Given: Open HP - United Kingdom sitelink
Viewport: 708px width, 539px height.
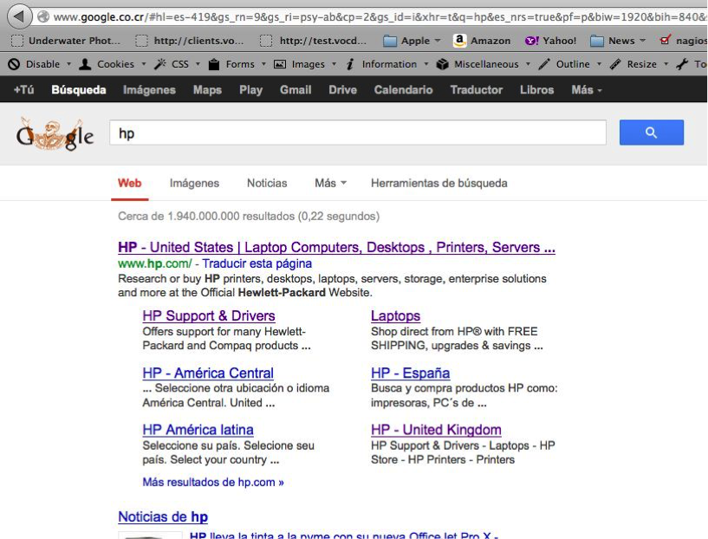Looking at the screenshot, I should click(x=436, y=429).
